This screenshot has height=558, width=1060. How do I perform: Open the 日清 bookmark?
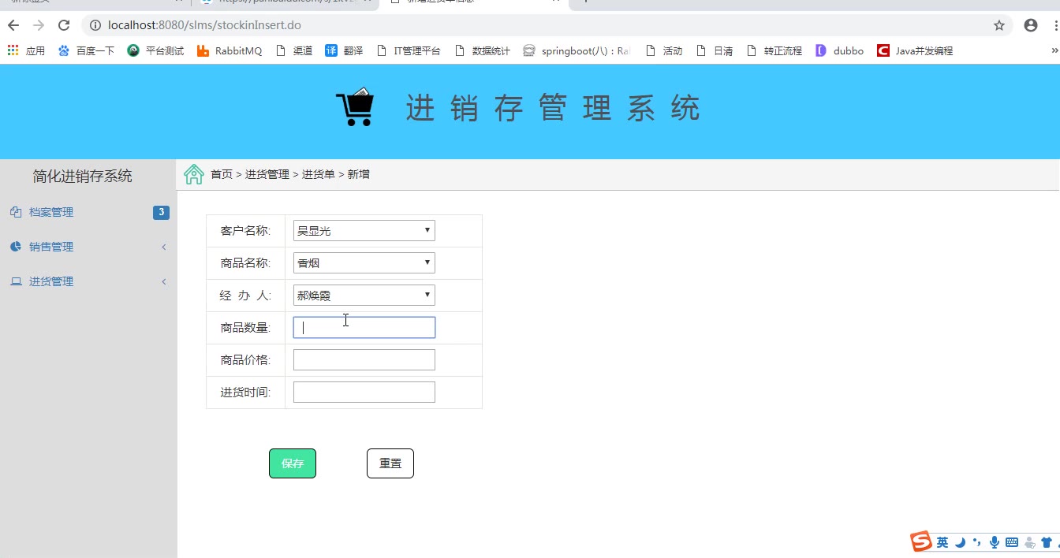coord(714,50)
